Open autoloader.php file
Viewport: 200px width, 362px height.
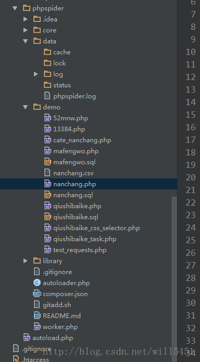[x=66, y=283]
